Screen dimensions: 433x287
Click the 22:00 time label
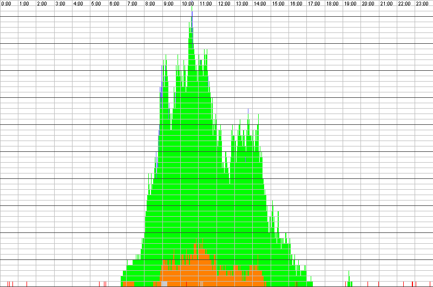click(x=404, y=4)
